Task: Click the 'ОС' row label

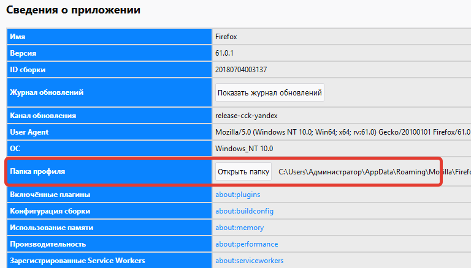Action: click(15, 149)
